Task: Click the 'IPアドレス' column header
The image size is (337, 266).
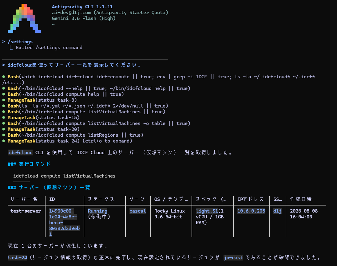Action: [250, 199]
